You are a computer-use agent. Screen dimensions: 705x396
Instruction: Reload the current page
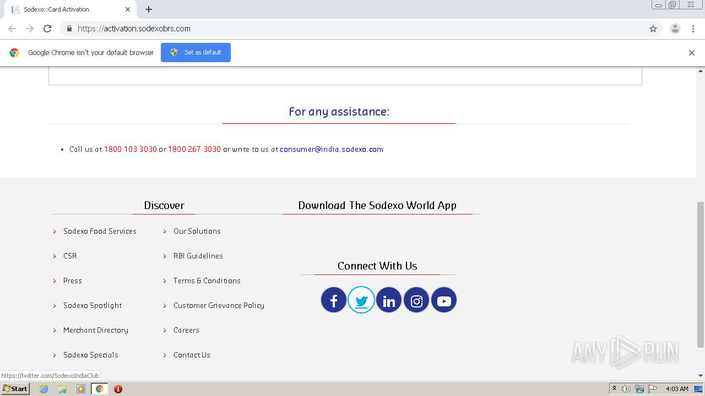47,29
